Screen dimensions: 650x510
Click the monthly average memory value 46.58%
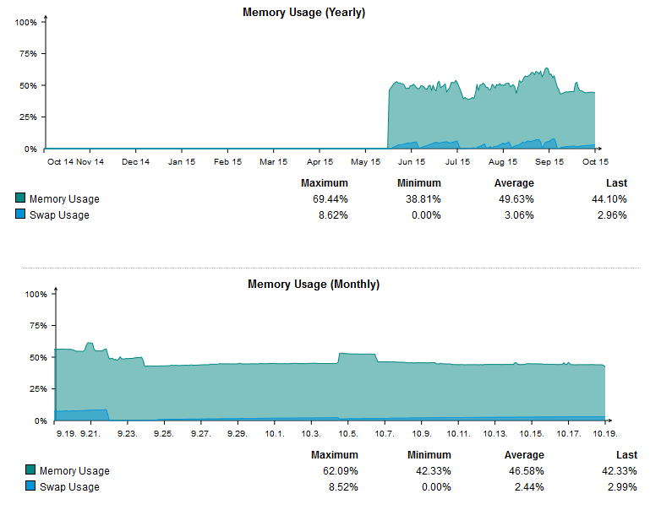526,471
